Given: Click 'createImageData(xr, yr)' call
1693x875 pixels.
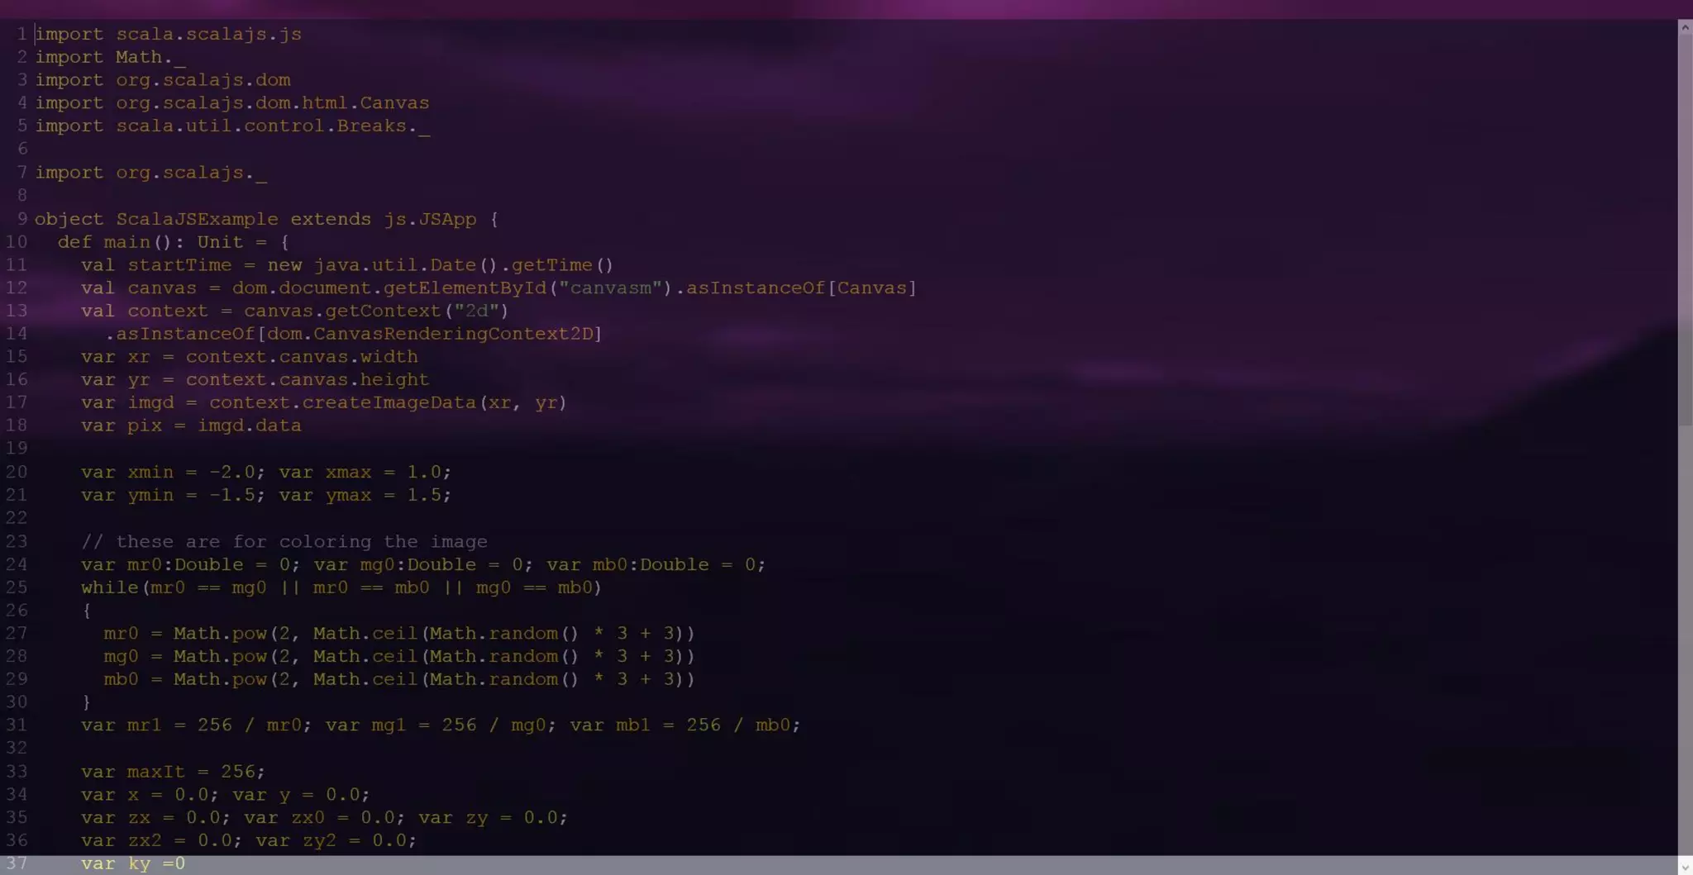Looking at the screenshot, I should [x=434, y=402].
